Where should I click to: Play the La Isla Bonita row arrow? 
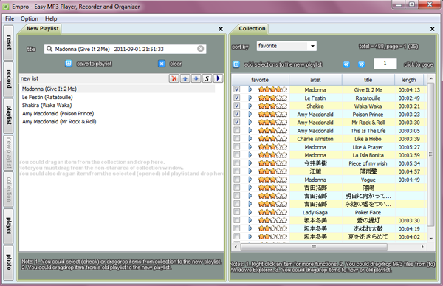pyautogui.click(x=250, y=155)
